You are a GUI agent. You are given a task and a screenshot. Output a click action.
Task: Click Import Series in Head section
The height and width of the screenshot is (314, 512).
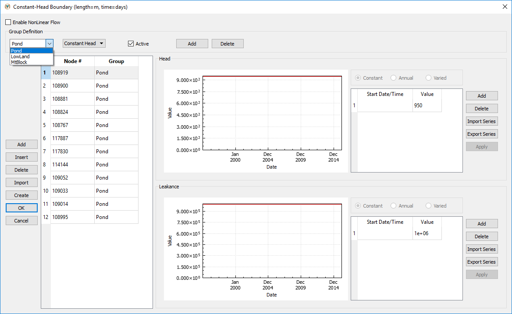482,121
